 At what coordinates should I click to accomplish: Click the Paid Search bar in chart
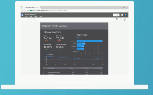(80, 46)
